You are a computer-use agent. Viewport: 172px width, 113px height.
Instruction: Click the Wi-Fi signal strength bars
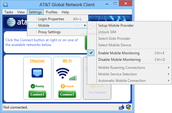[x=73, y=78]
